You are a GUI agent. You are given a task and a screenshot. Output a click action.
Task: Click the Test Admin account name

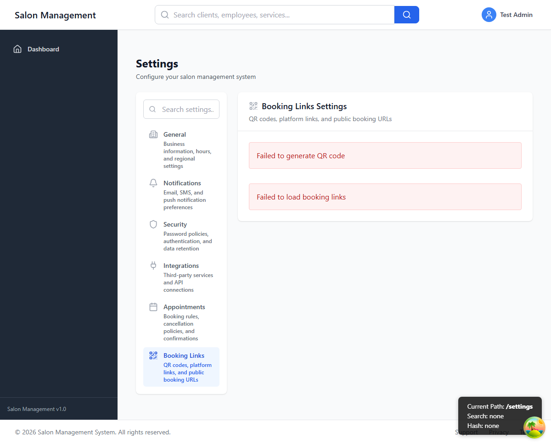[516, 15]
